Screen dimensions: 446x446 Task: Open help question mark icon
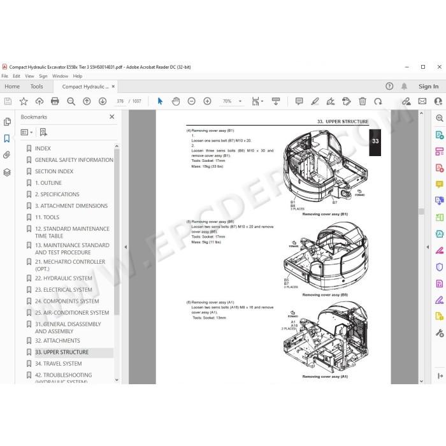pyautogui.click(x=389, y=86)
